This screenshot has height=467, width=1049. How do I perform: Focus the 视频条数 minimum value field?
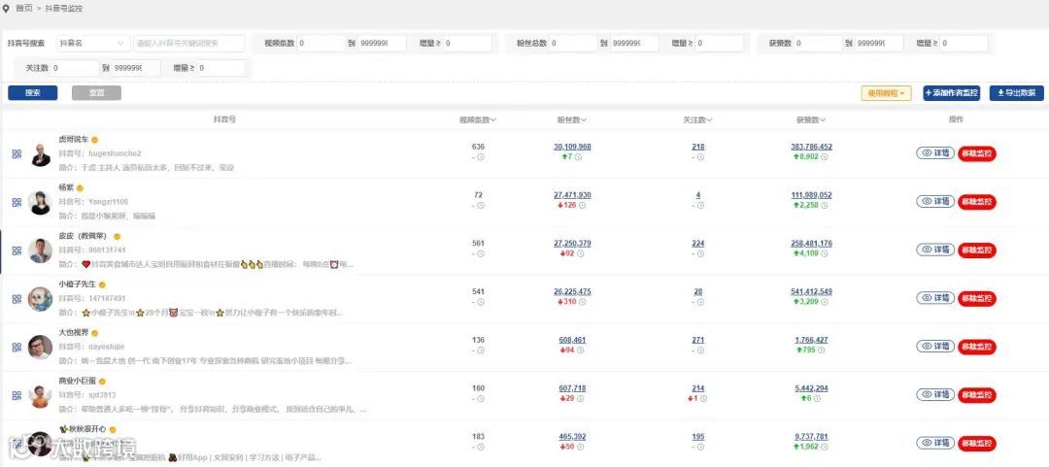tap(321, 44)
